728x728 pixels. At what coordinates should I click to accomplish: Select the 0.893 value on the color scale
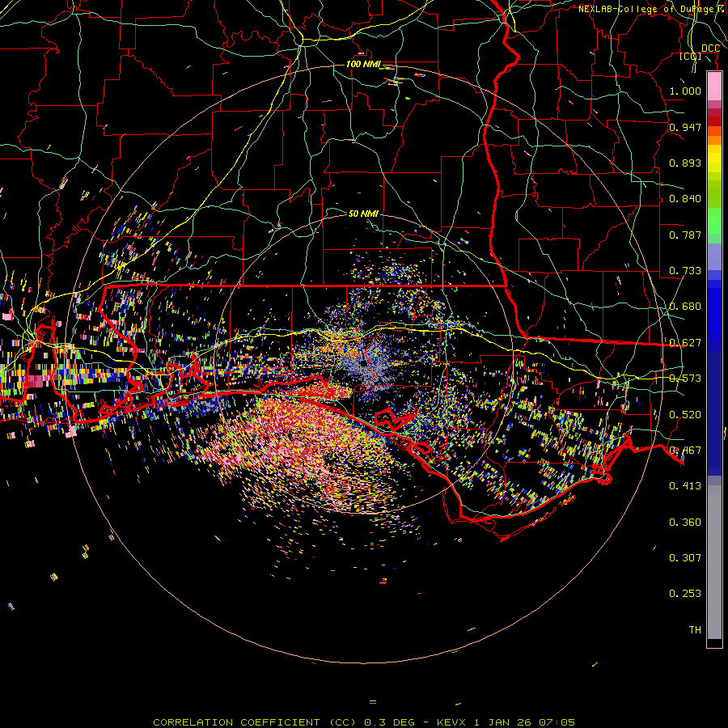(685, 163)
